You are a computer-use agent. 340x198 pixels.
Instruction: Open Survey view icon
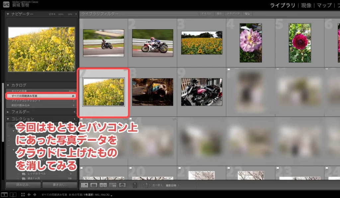[x=113, y=185]
